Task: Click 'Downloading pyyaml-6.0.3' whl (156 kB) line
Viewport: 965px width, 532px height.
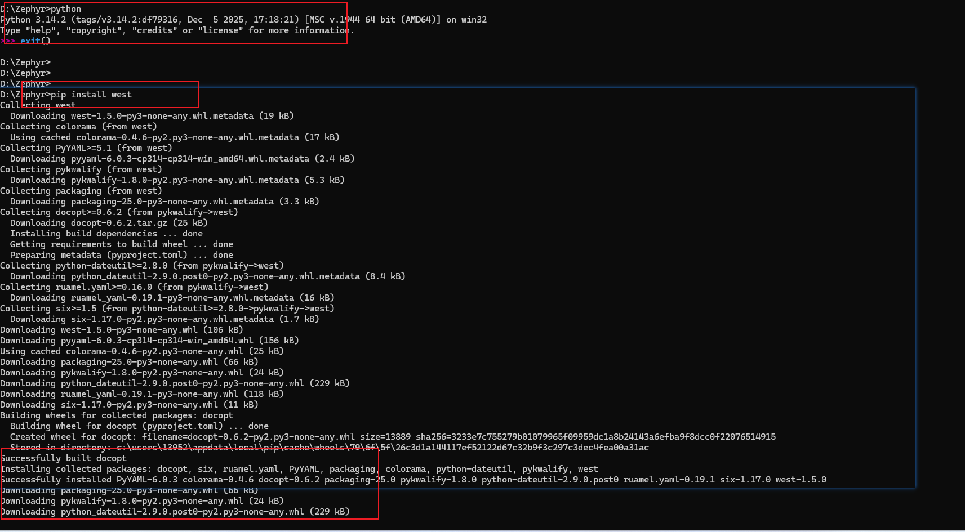Action: tap(150, 341)
